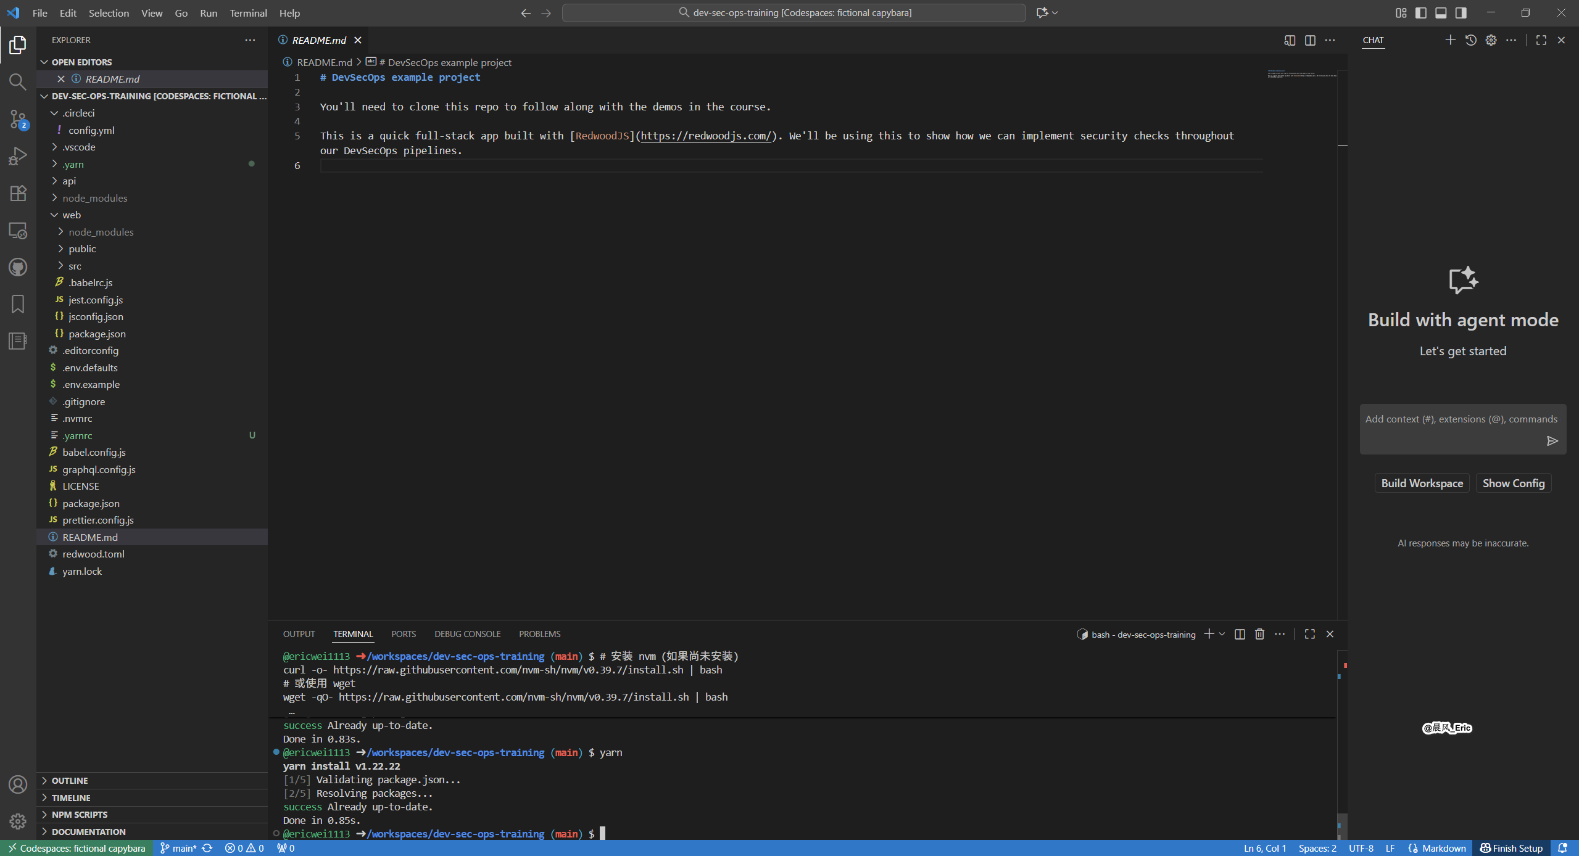The width and height of the screenshot is (1579, 856).
Task: Toggle the bottom panel layout button
Action: [1441, 13]
